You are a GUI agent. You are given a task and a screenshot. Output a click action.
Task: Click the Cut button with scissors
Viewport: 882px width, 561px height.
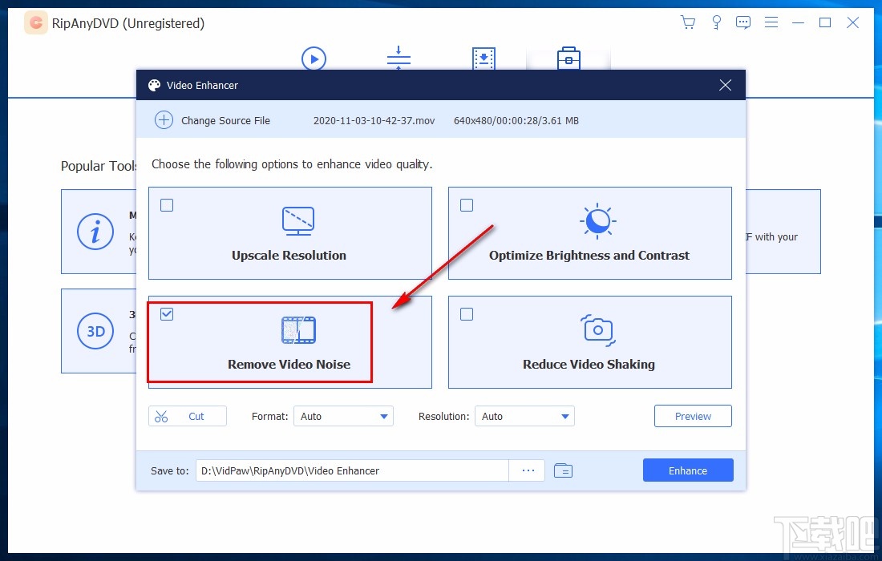[x=188, y=416]
